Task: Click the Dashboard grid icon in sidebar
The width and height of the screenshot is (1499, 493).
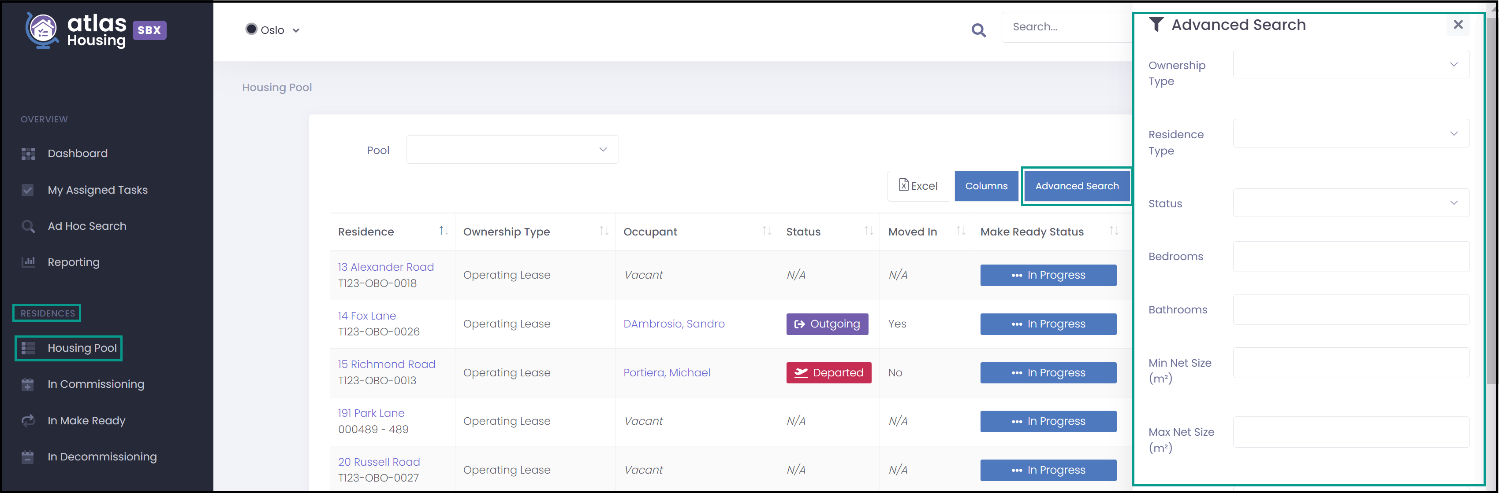Action: (28, 153)
